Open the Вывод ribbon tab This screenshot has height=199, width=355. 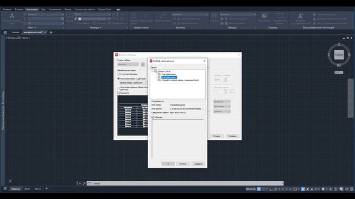pos(68,9)
